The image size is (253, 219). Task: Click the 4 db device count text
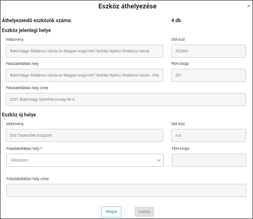(176, 20)
